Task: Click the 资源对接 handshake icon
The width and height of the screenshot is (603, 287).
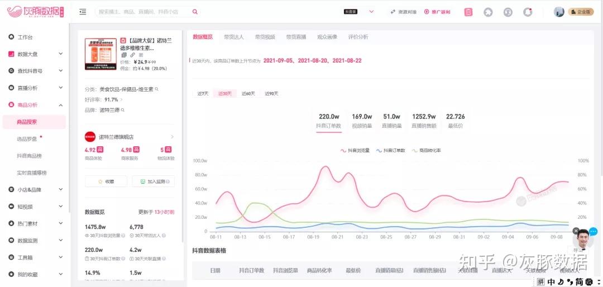Action: pyautogui.click(x=393, y=12)
